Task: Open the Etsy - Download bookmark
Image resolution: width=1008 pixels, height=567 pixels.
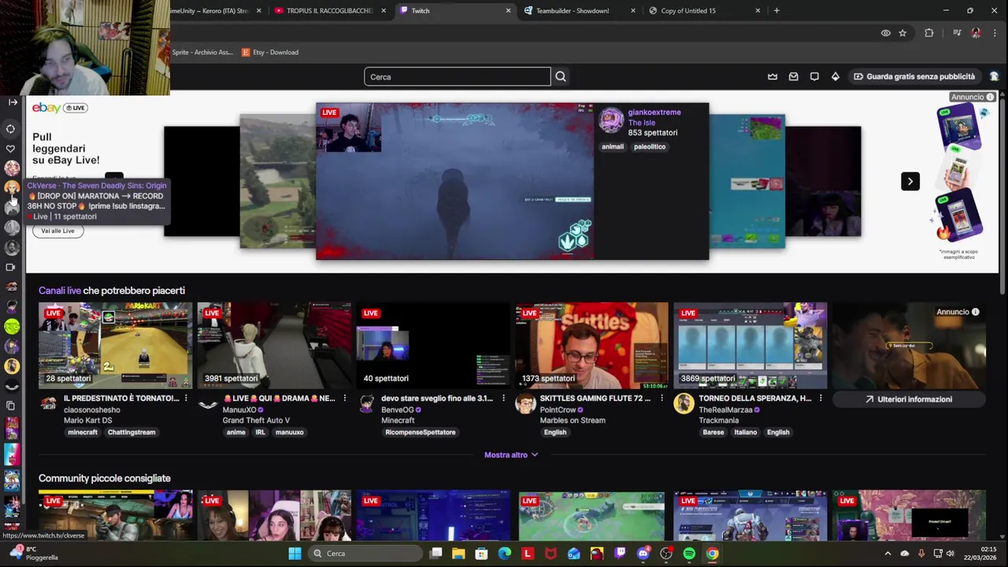Action: [269, 52]
